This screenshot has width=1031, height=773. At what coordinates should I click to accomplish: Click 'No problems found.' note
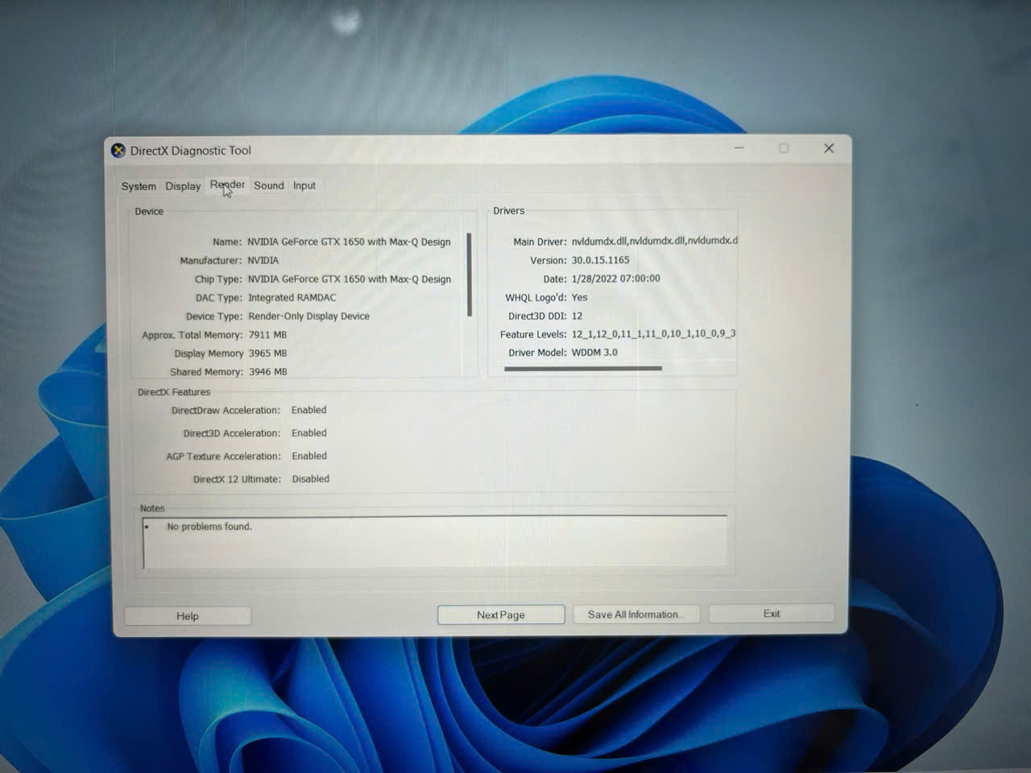(209, 527)
